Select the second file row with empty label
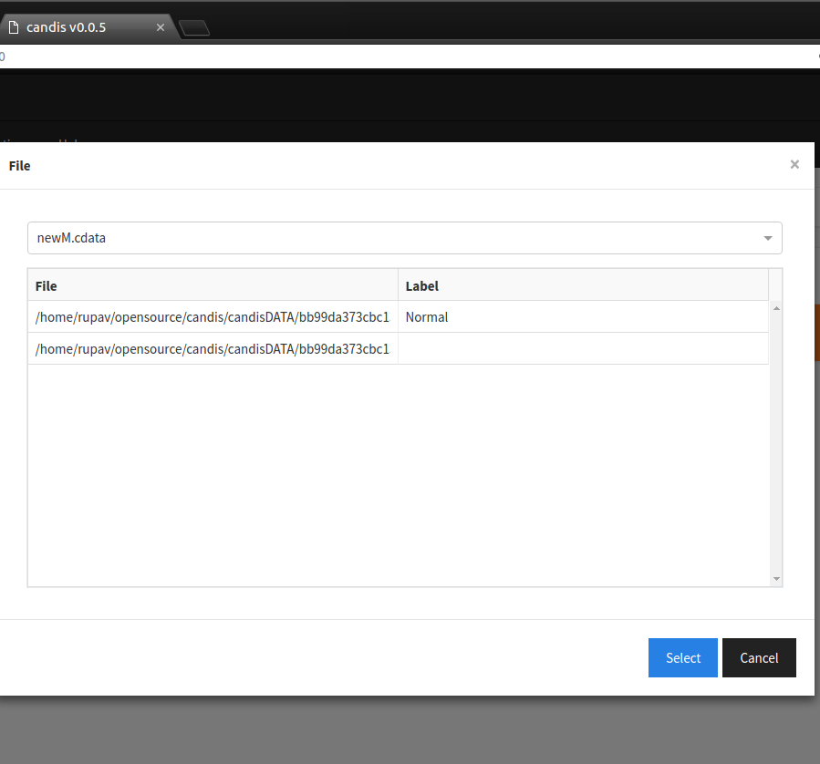The image size is (820, 764). (x=398, y=348)
